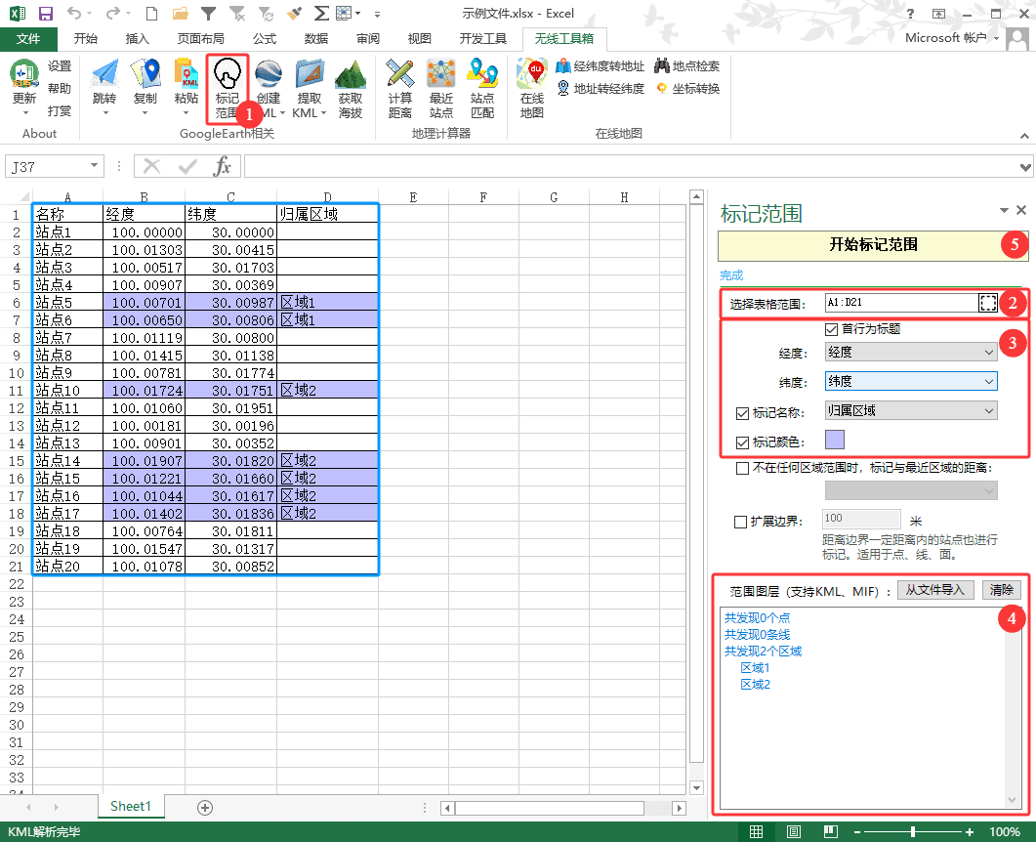Viewport: 1036px width, 842px height.
Task: Open the 文件 tab
Action: pos(28,39)
